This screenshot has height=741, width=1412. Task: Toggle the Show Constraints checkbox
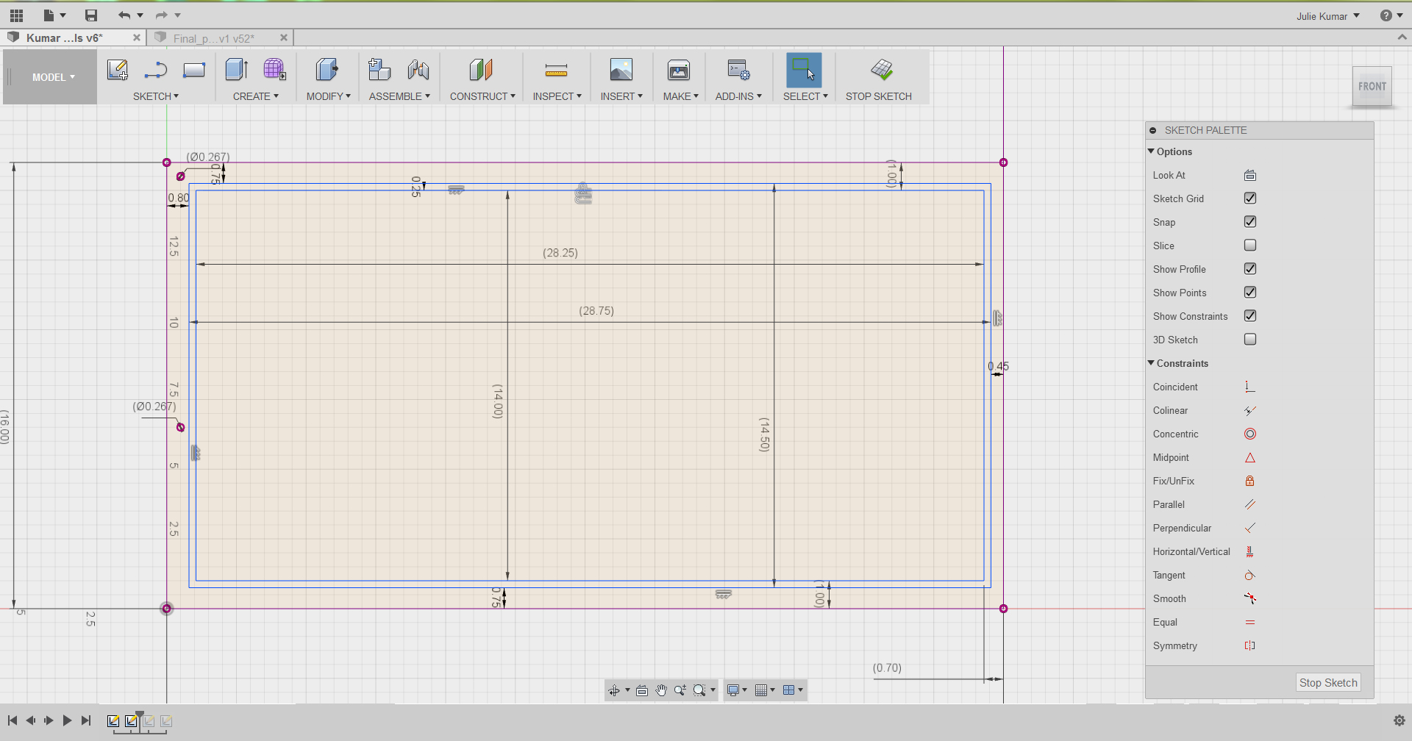(x=1250, y=316)
